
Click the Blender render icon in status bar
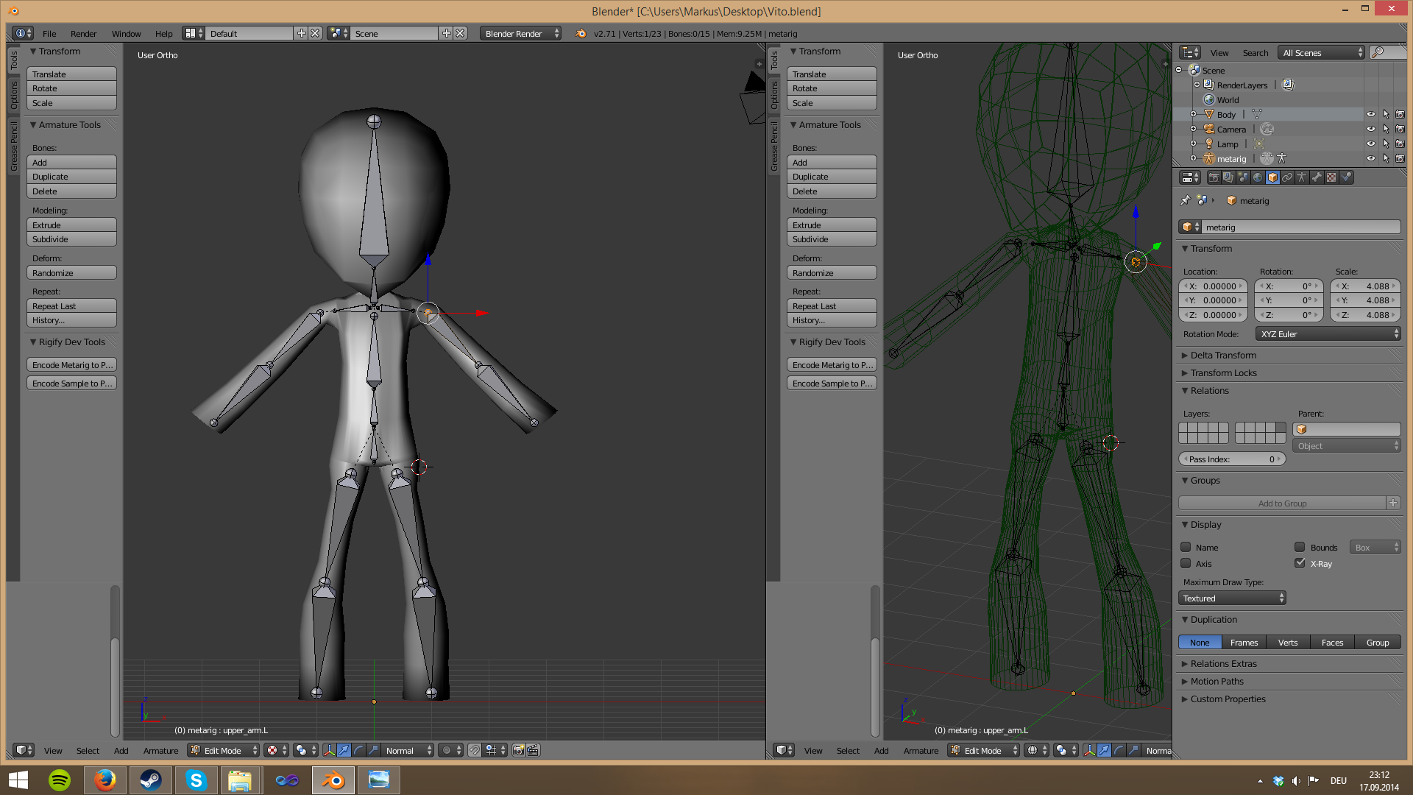(x=579, y=32)
